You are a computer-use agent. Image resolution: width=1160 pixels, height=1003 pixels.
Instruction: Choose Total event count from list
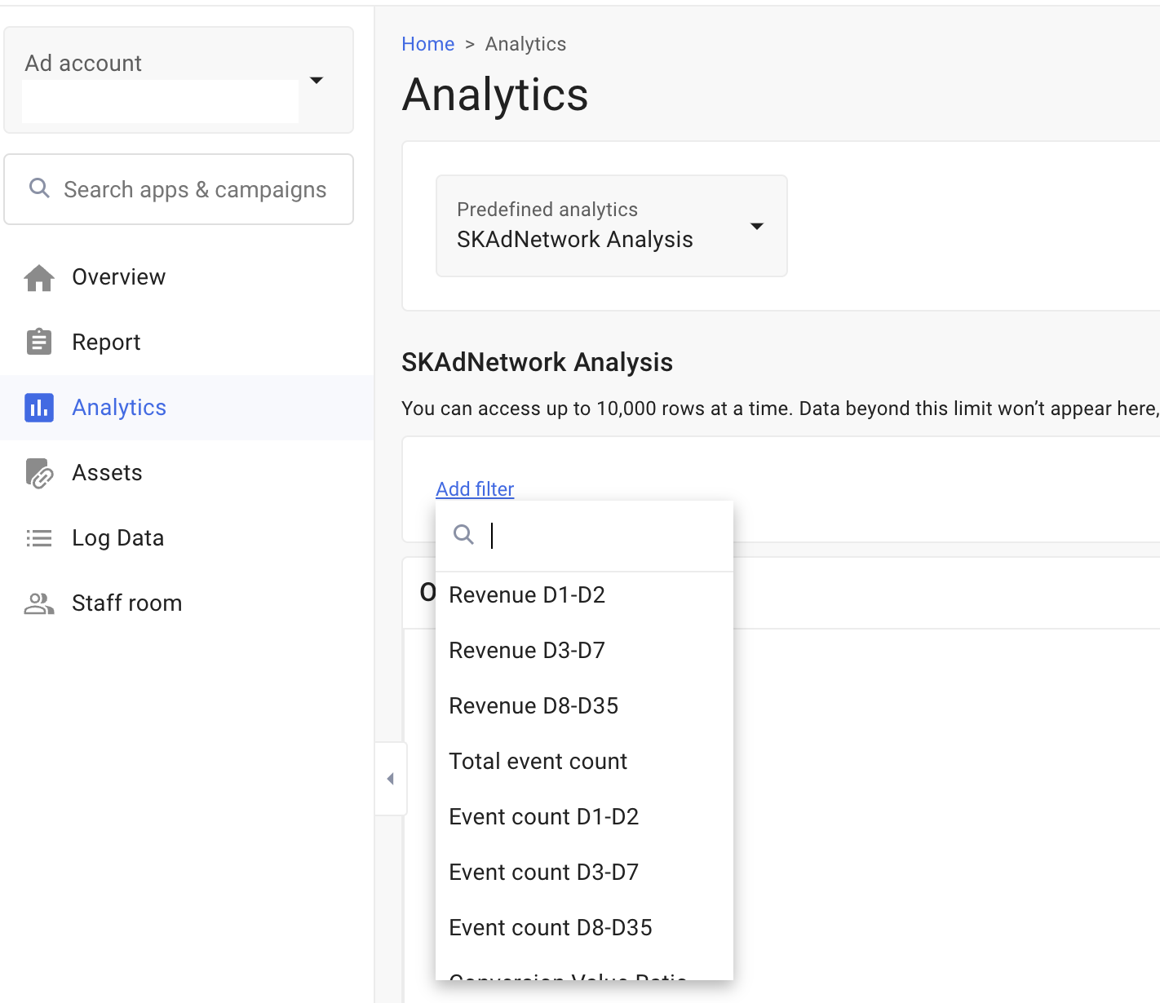(x=538, y=762)
